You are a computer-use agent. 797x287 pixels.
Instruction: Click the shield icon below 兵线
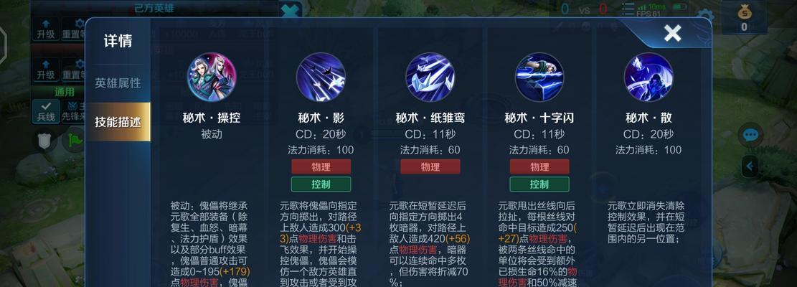tap(44, 141)
